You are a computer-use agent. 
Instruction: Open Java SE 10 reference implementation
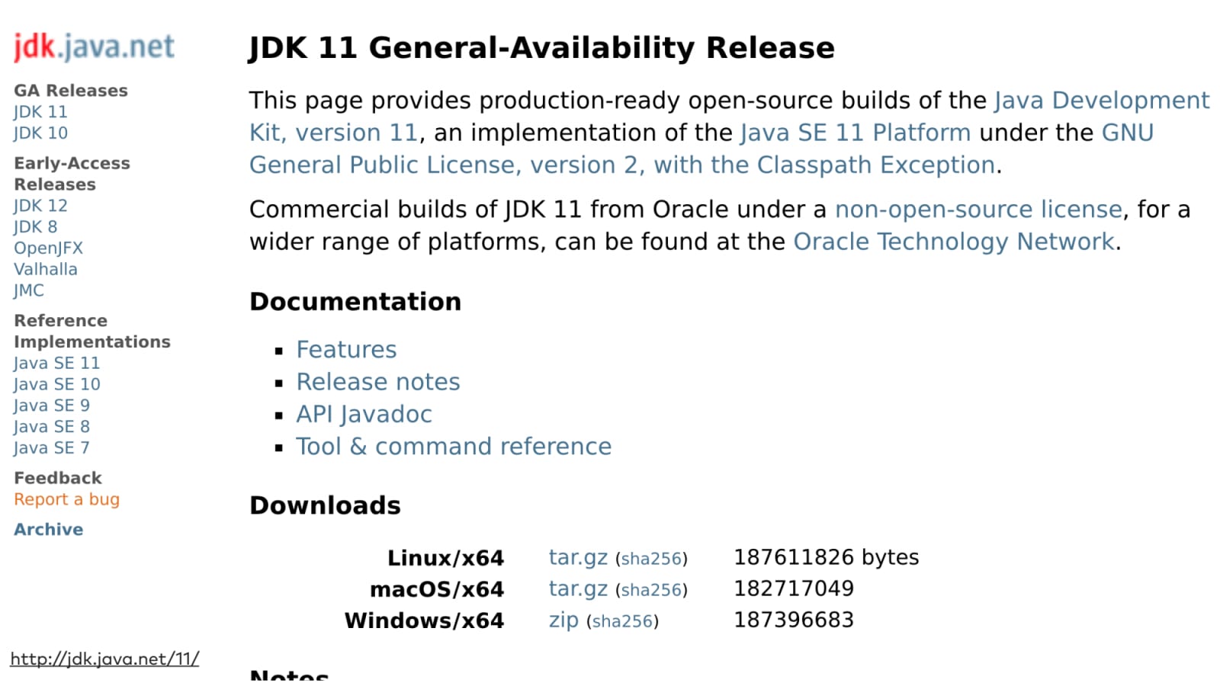pos(56,385)
